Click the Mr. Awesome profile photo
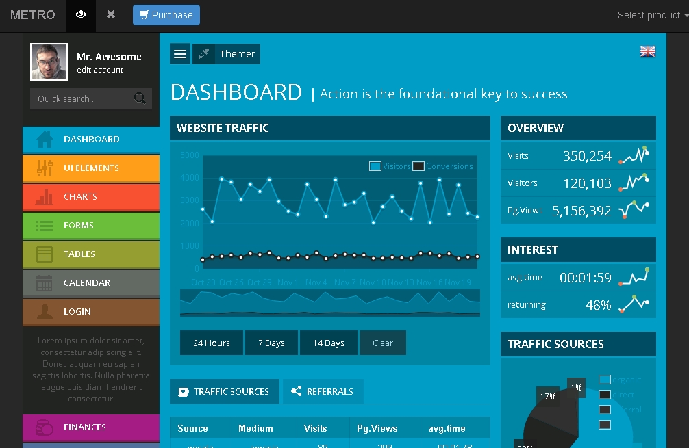The height and width of the screenshot is (448, 689). tap(49, 62)
